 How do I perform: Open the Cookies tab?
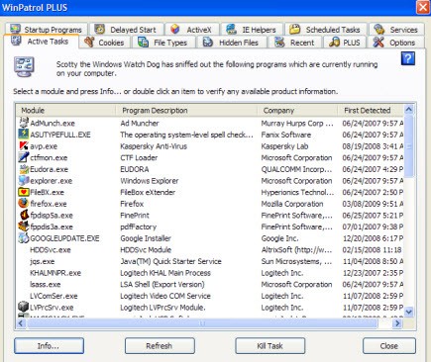pyautogui.click(x=105, y=43)
